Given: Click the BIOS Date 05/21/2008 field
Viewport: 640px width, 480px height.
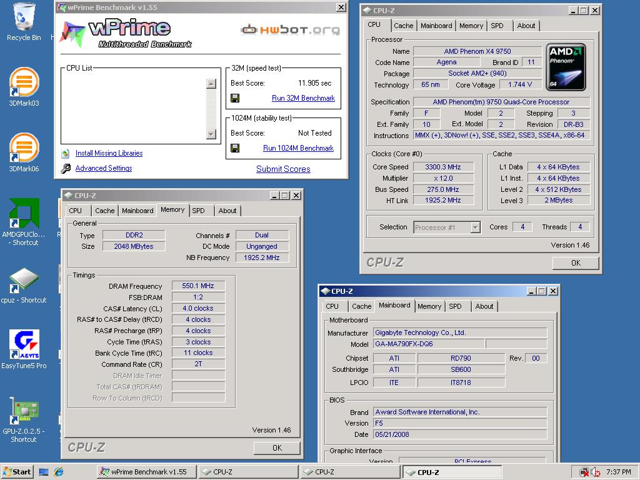Looking at the screenshot, I should pos(460,434).
